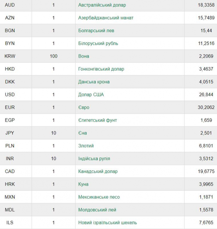Select the EGP currency code cell
This screenshot has width=217, height=229.
16,120
